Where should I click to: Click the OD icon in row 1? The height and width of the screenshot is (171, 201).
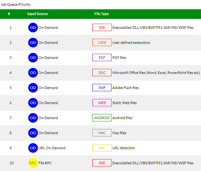33,28
